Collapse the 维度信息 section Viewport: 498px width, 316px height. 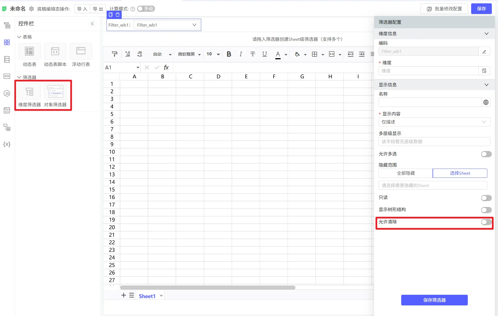coord(486,34)
